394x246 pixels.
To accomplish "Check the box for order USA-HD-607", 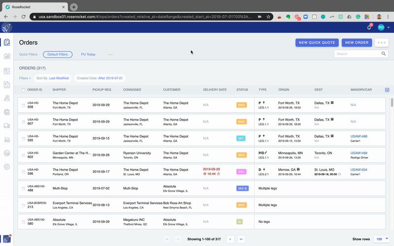I will [x=23, y=122].
